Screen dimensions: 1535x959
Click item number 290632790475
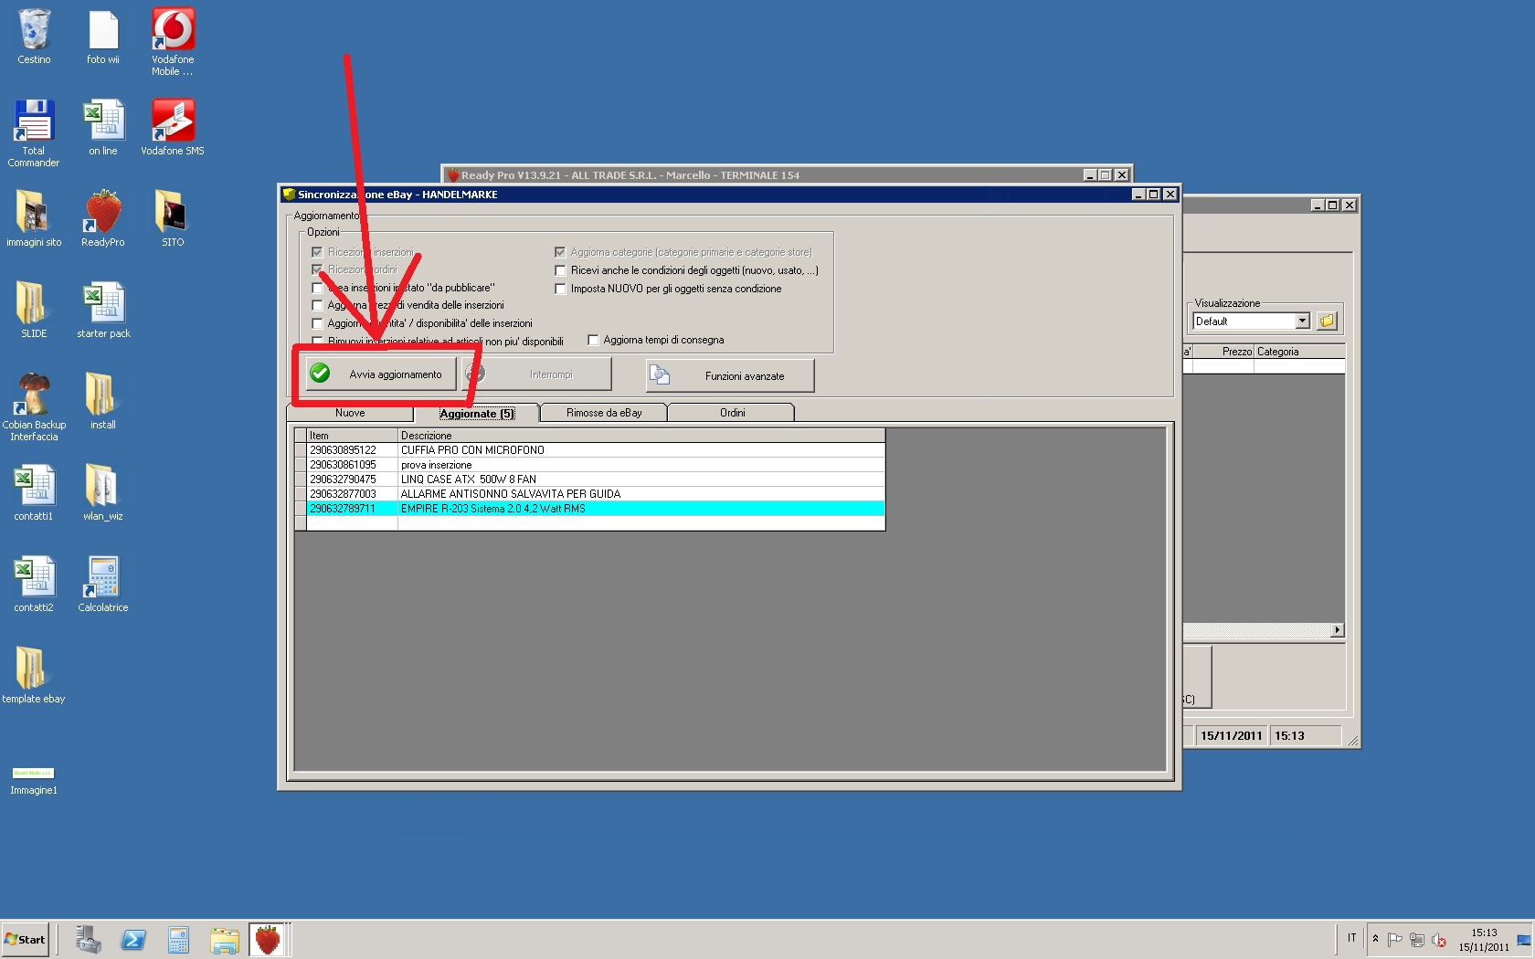coord(343,479)
